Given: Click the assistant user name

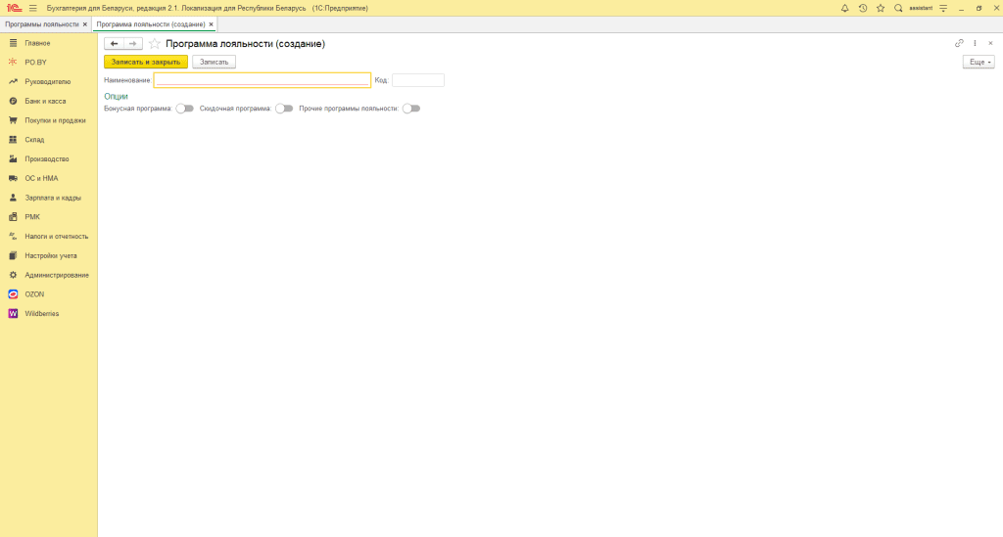Looking at the screenshot, I should click(921, 8).
